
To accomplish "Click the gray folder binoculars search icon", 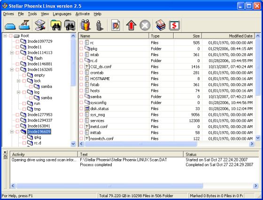I will [x=70, y=25].
